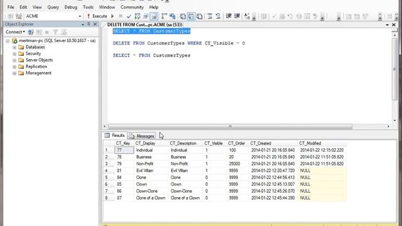
Task: Close the DELETE FROM query document tab
Action: pos(394,25)
